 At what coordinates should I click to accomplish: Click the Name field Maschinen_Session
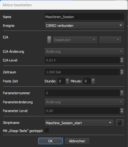(84, 17)
